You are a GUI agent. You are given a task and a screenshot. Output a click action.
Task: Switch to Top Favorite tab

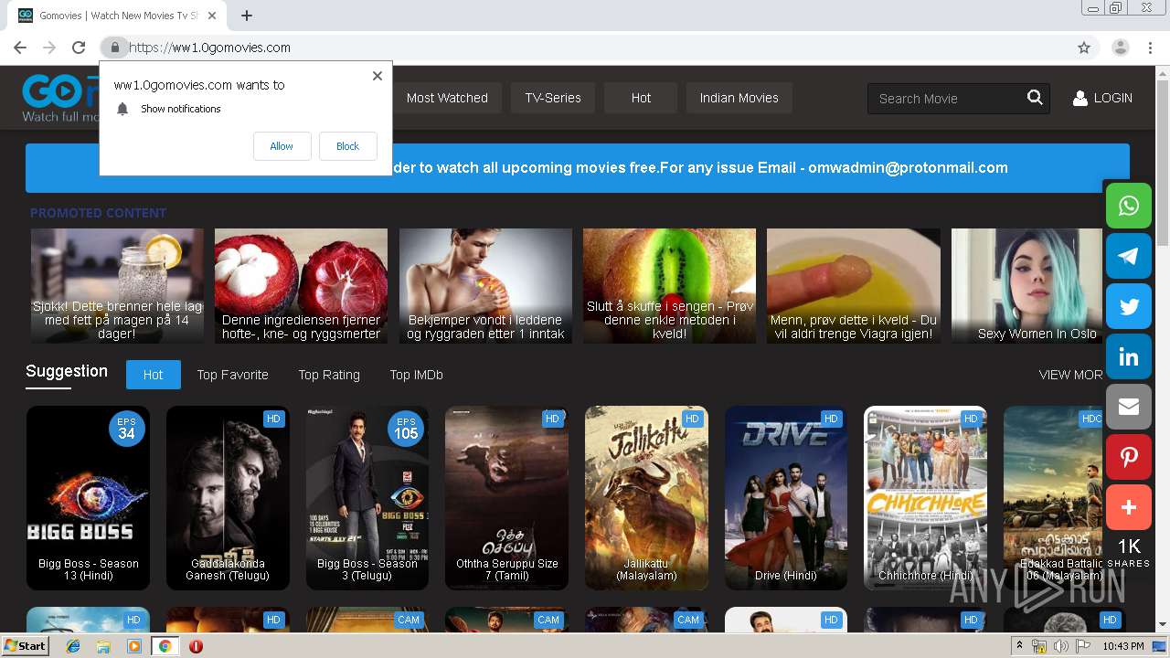point(232,375)
